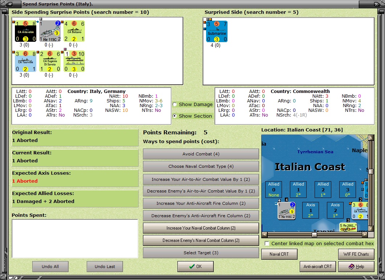Select the unnamed convoy ship counter
The width and height of the screenshot is (385, 280).
tap(74, 61)
